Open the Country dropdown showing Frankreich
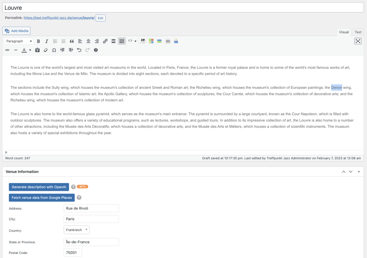 point(76,230)
